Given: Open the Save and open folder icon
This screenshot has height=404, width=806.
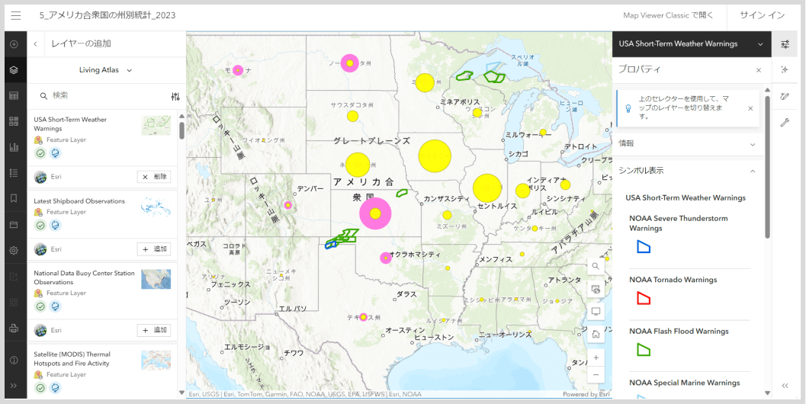Looking at the screenshot, I should click(14, 225).
